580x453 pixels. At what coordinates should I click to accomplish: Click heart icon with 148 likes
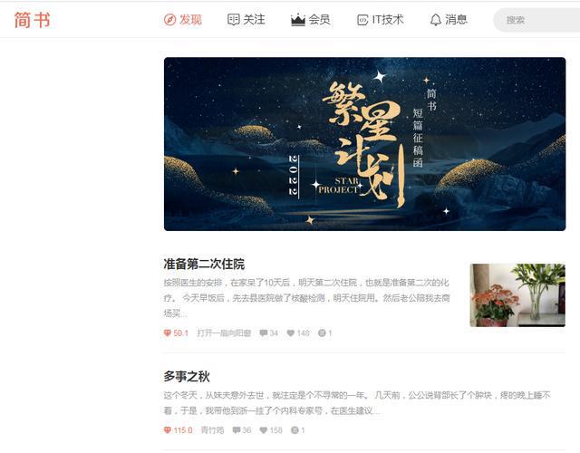[291, 333]
